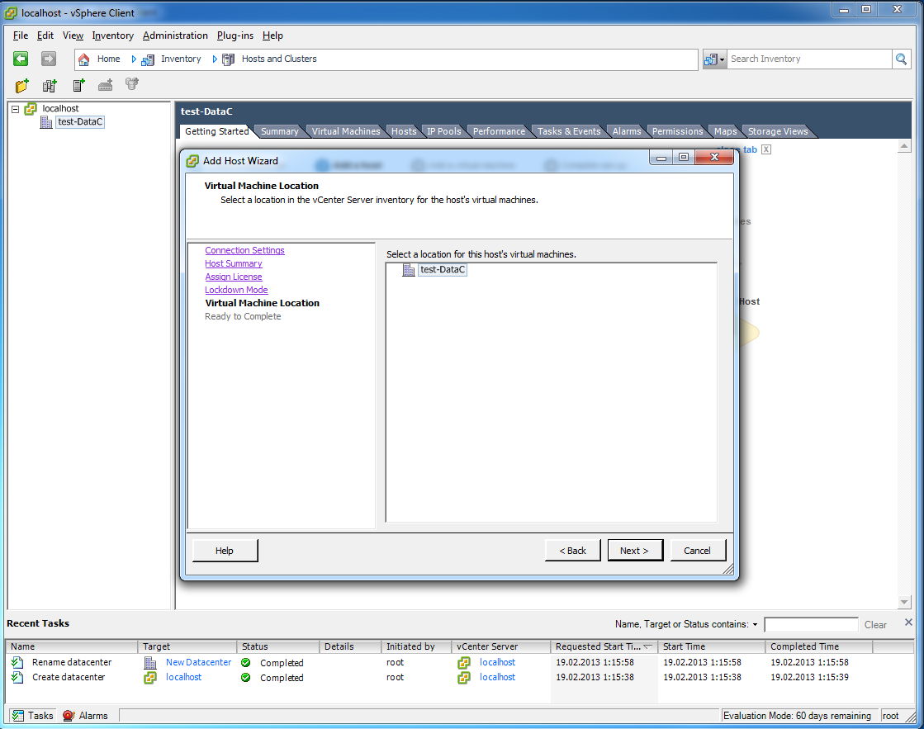Switch to the Permissions tab
924x729 pixels.
(677, 131)
